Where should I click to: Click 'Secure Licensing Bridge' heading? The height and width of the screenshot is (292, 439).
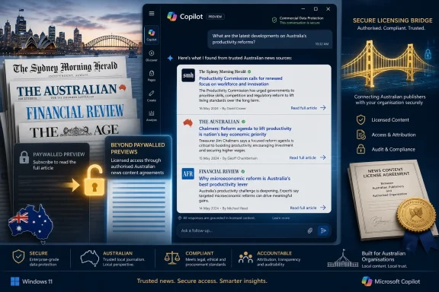pyautogui.click(x=393, y=21)
